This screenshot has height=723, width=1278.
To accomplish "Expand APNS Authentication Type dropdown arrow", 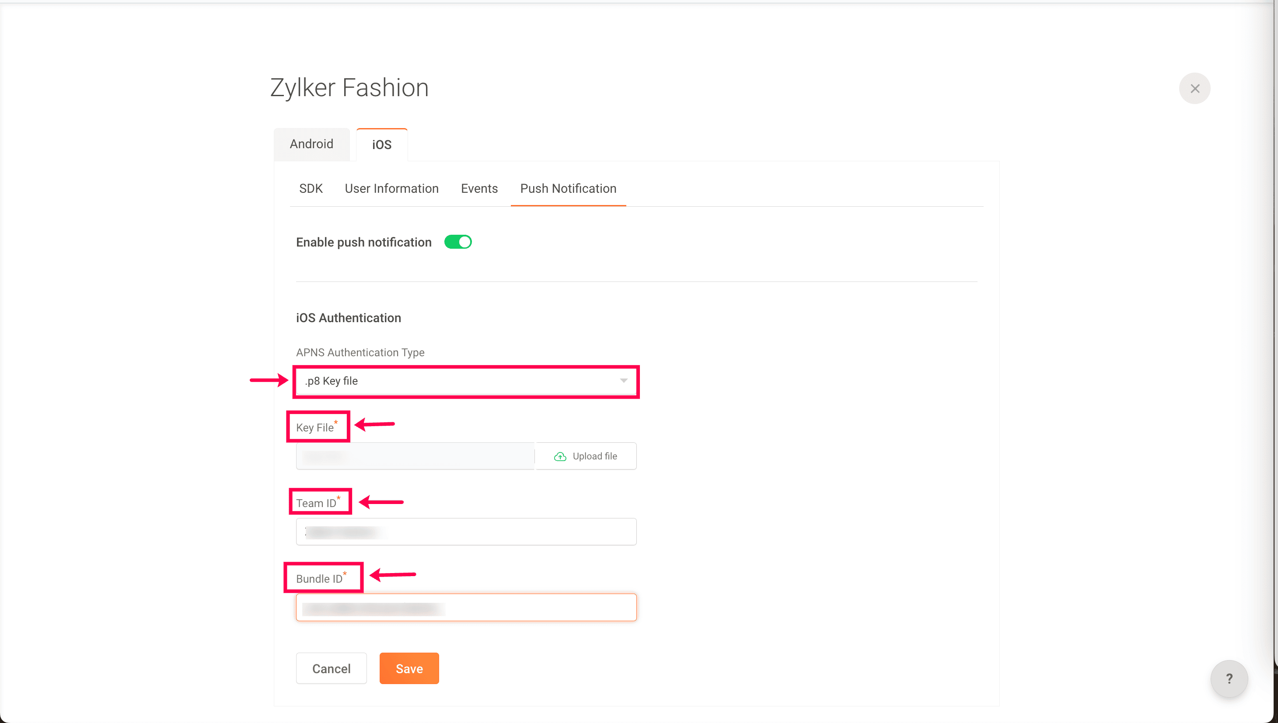I will [x=623, y=381].
